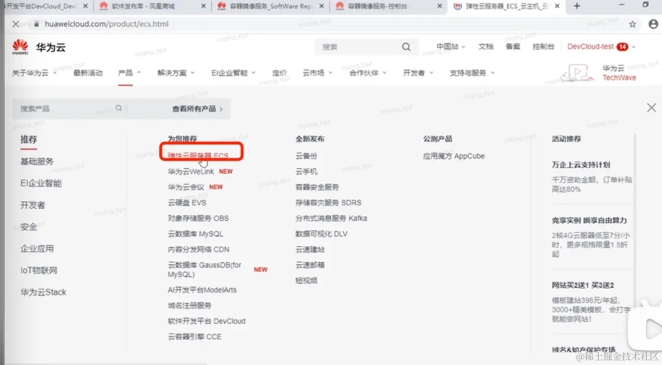The width and height of the screenshot is (662, 365).
Task: Click 文档 header link
Action: (x=486, y=47)
